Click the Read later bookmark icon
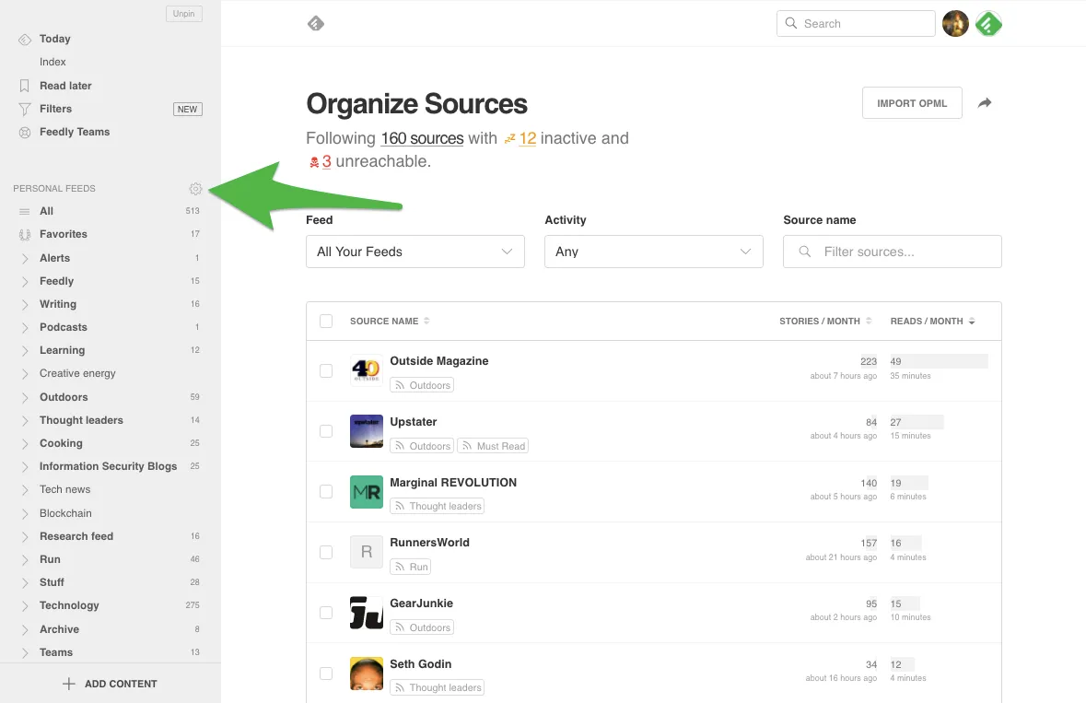 (x=24, y=86)
